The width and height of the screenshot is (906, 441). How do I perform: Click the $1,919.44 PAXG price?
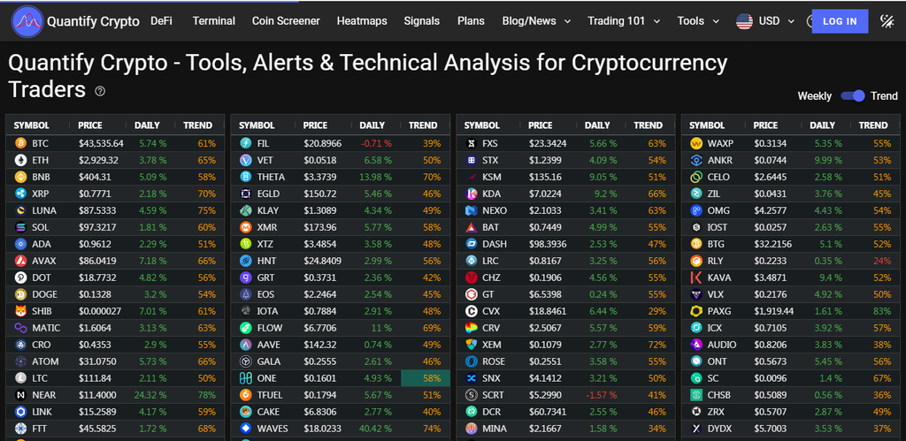pos(773,311)
